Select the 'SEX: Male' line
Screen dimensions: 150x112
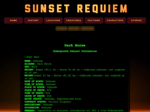(x=31, y=67)
